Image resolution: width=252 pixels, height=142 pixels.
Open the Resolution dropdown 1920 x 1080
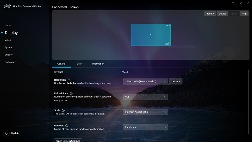145,81
